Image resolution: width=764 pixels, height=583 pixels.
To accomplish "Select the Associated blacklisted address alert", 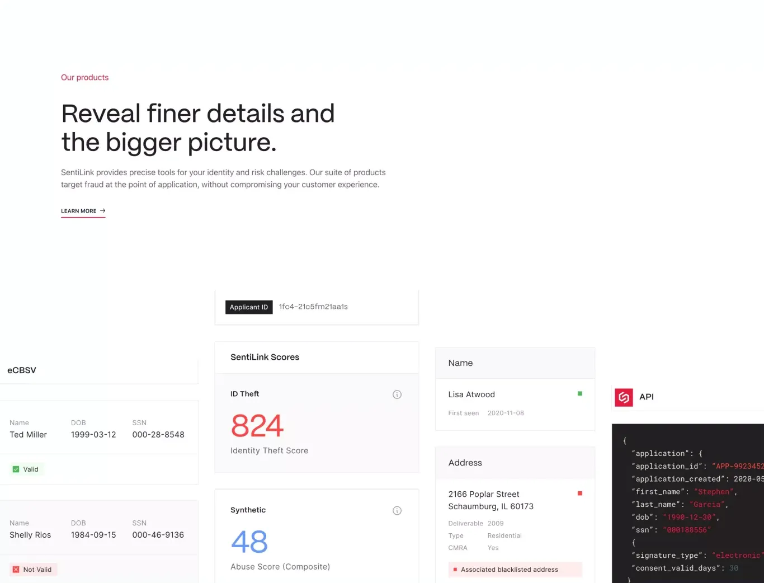I will tap(515, 570).
